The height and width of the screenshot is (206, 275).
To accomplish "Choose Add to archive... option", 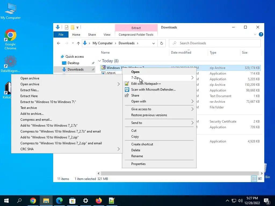I will coord(67,114).
